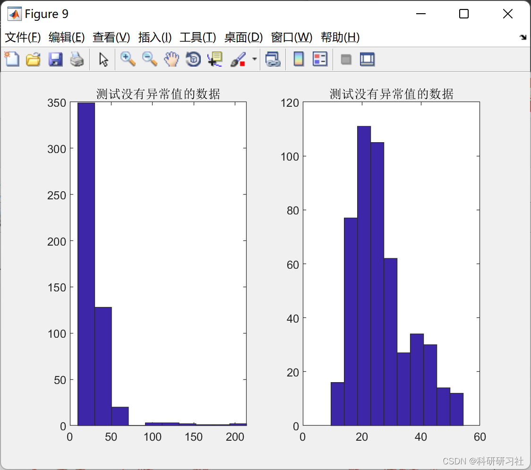Hide plot tools with the gray square icon

[x=346, y=60]
